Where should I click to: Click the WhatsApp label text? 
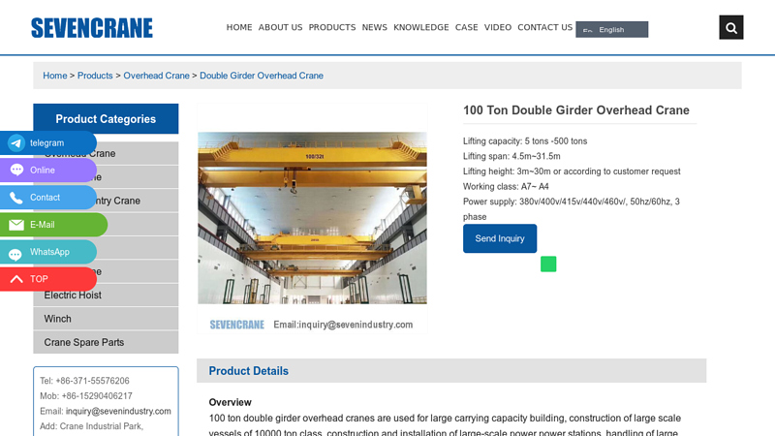[49, 252]
